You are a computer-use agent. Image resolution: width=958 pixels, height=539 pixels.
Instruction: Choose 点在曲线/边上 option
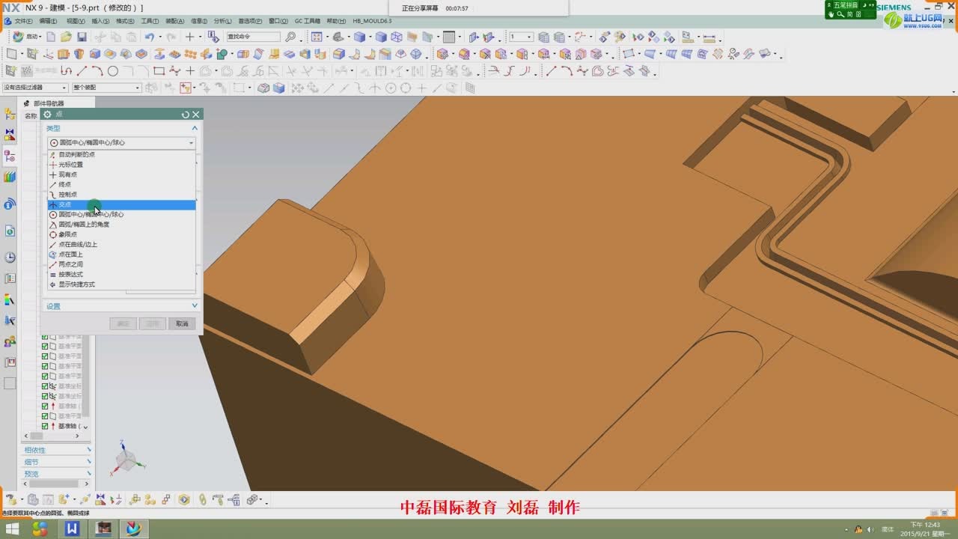[x=122, y=244]
